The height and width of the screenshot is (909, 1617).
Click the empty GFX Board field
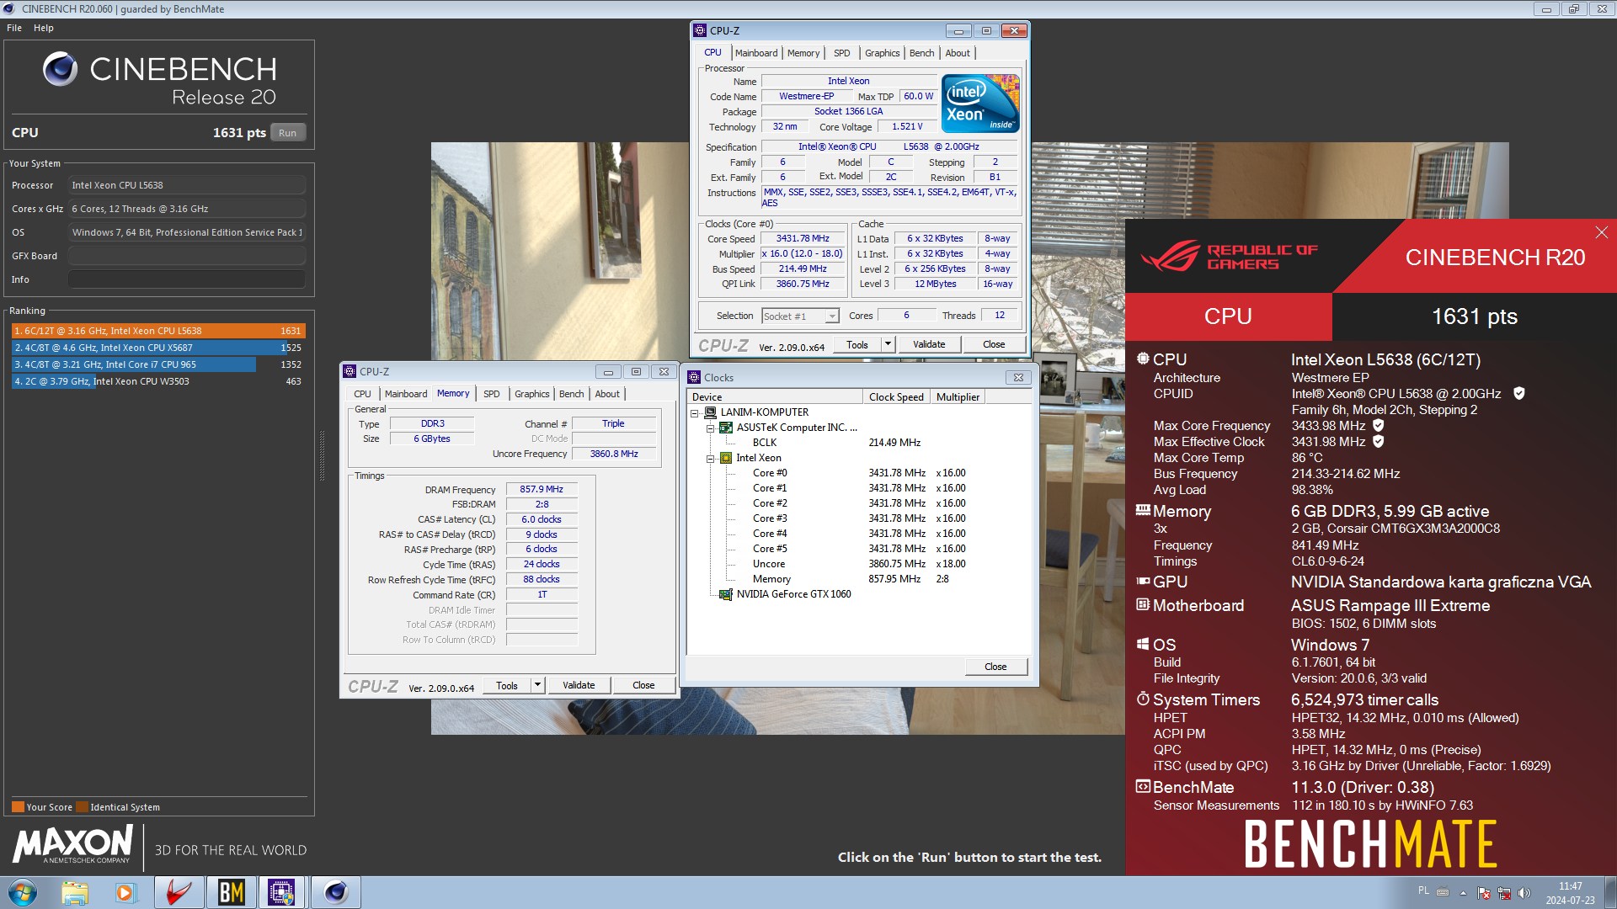[x=187, y=256]
